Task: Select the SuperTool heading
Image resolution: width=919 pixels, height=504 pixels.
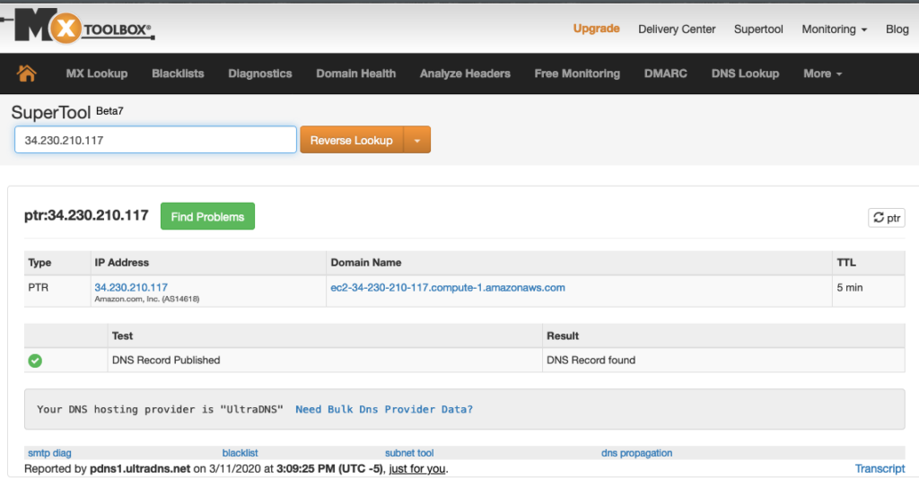Action: 51,112
